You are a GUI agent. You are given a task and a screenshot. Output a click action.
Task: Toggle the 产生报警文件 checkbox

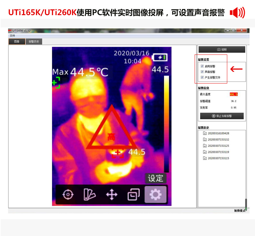(202, 77)
